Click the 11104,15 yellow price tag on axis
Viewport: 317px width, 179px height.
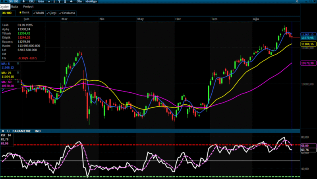(308, 44)
